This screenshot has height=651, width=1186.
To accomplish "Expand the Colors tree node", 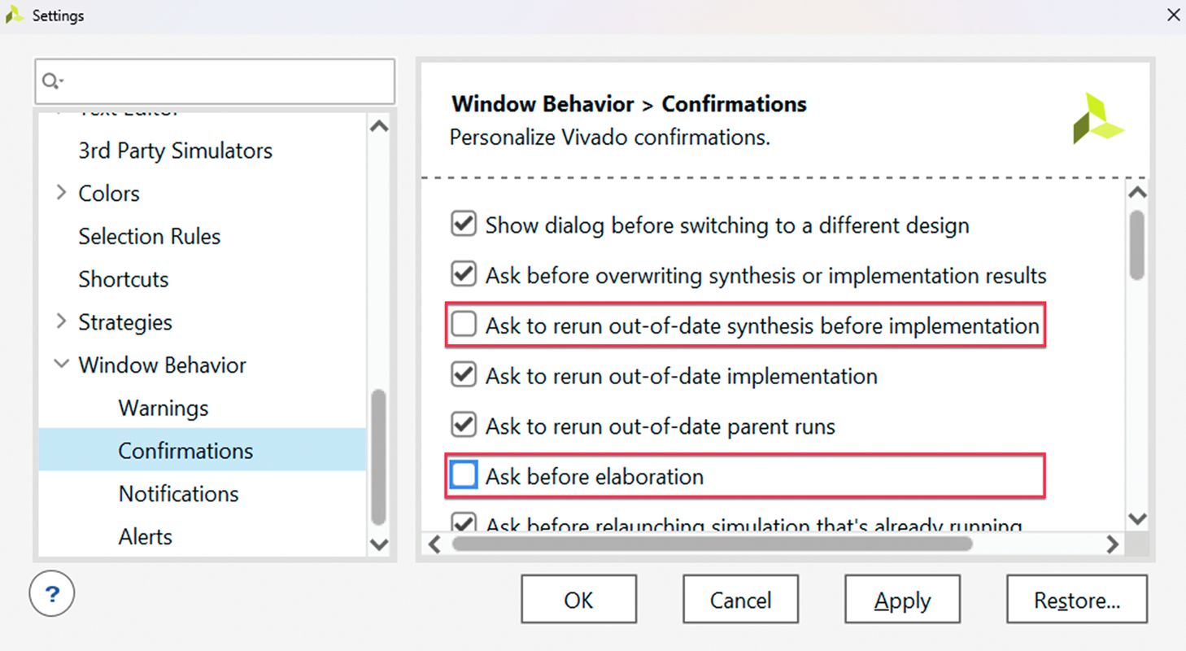I will point(61,193).
